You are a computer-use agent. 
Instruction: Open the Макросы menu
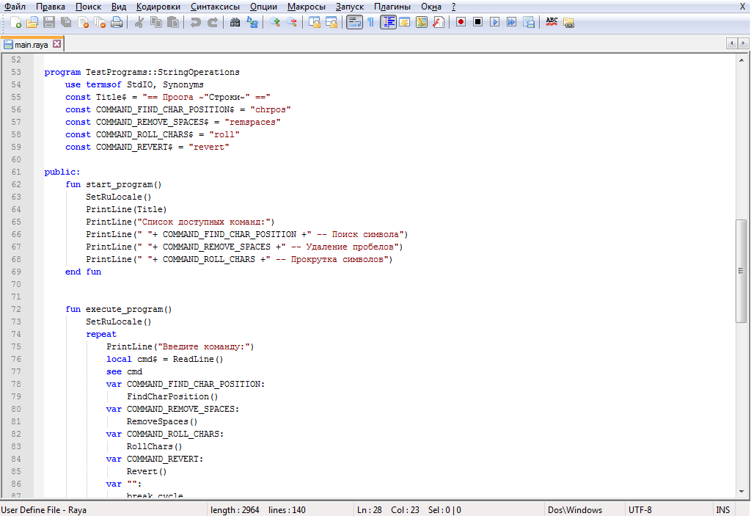pyautogui.click(x=306, y=7)
